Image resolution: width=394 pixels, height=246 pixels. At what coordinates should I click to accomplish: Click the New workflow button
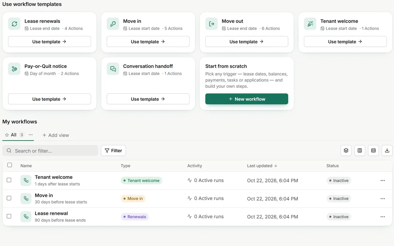[247, 99]
